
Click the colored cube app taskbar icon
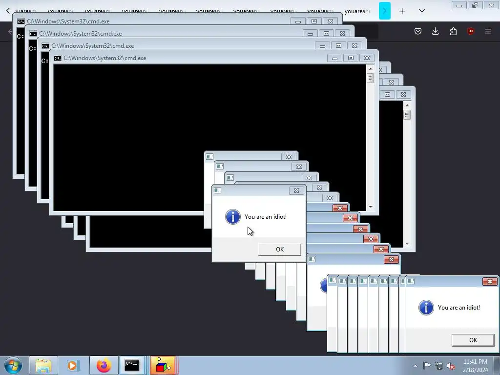(x=163, y=365)
